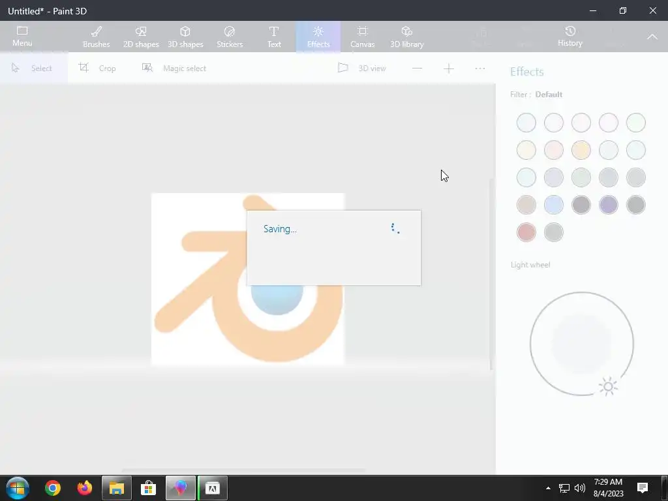Show hidden system tray icons

click(x=548, y=488)
